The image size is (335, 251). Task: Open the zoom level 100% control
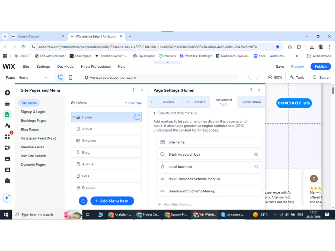tap(275, 78)
